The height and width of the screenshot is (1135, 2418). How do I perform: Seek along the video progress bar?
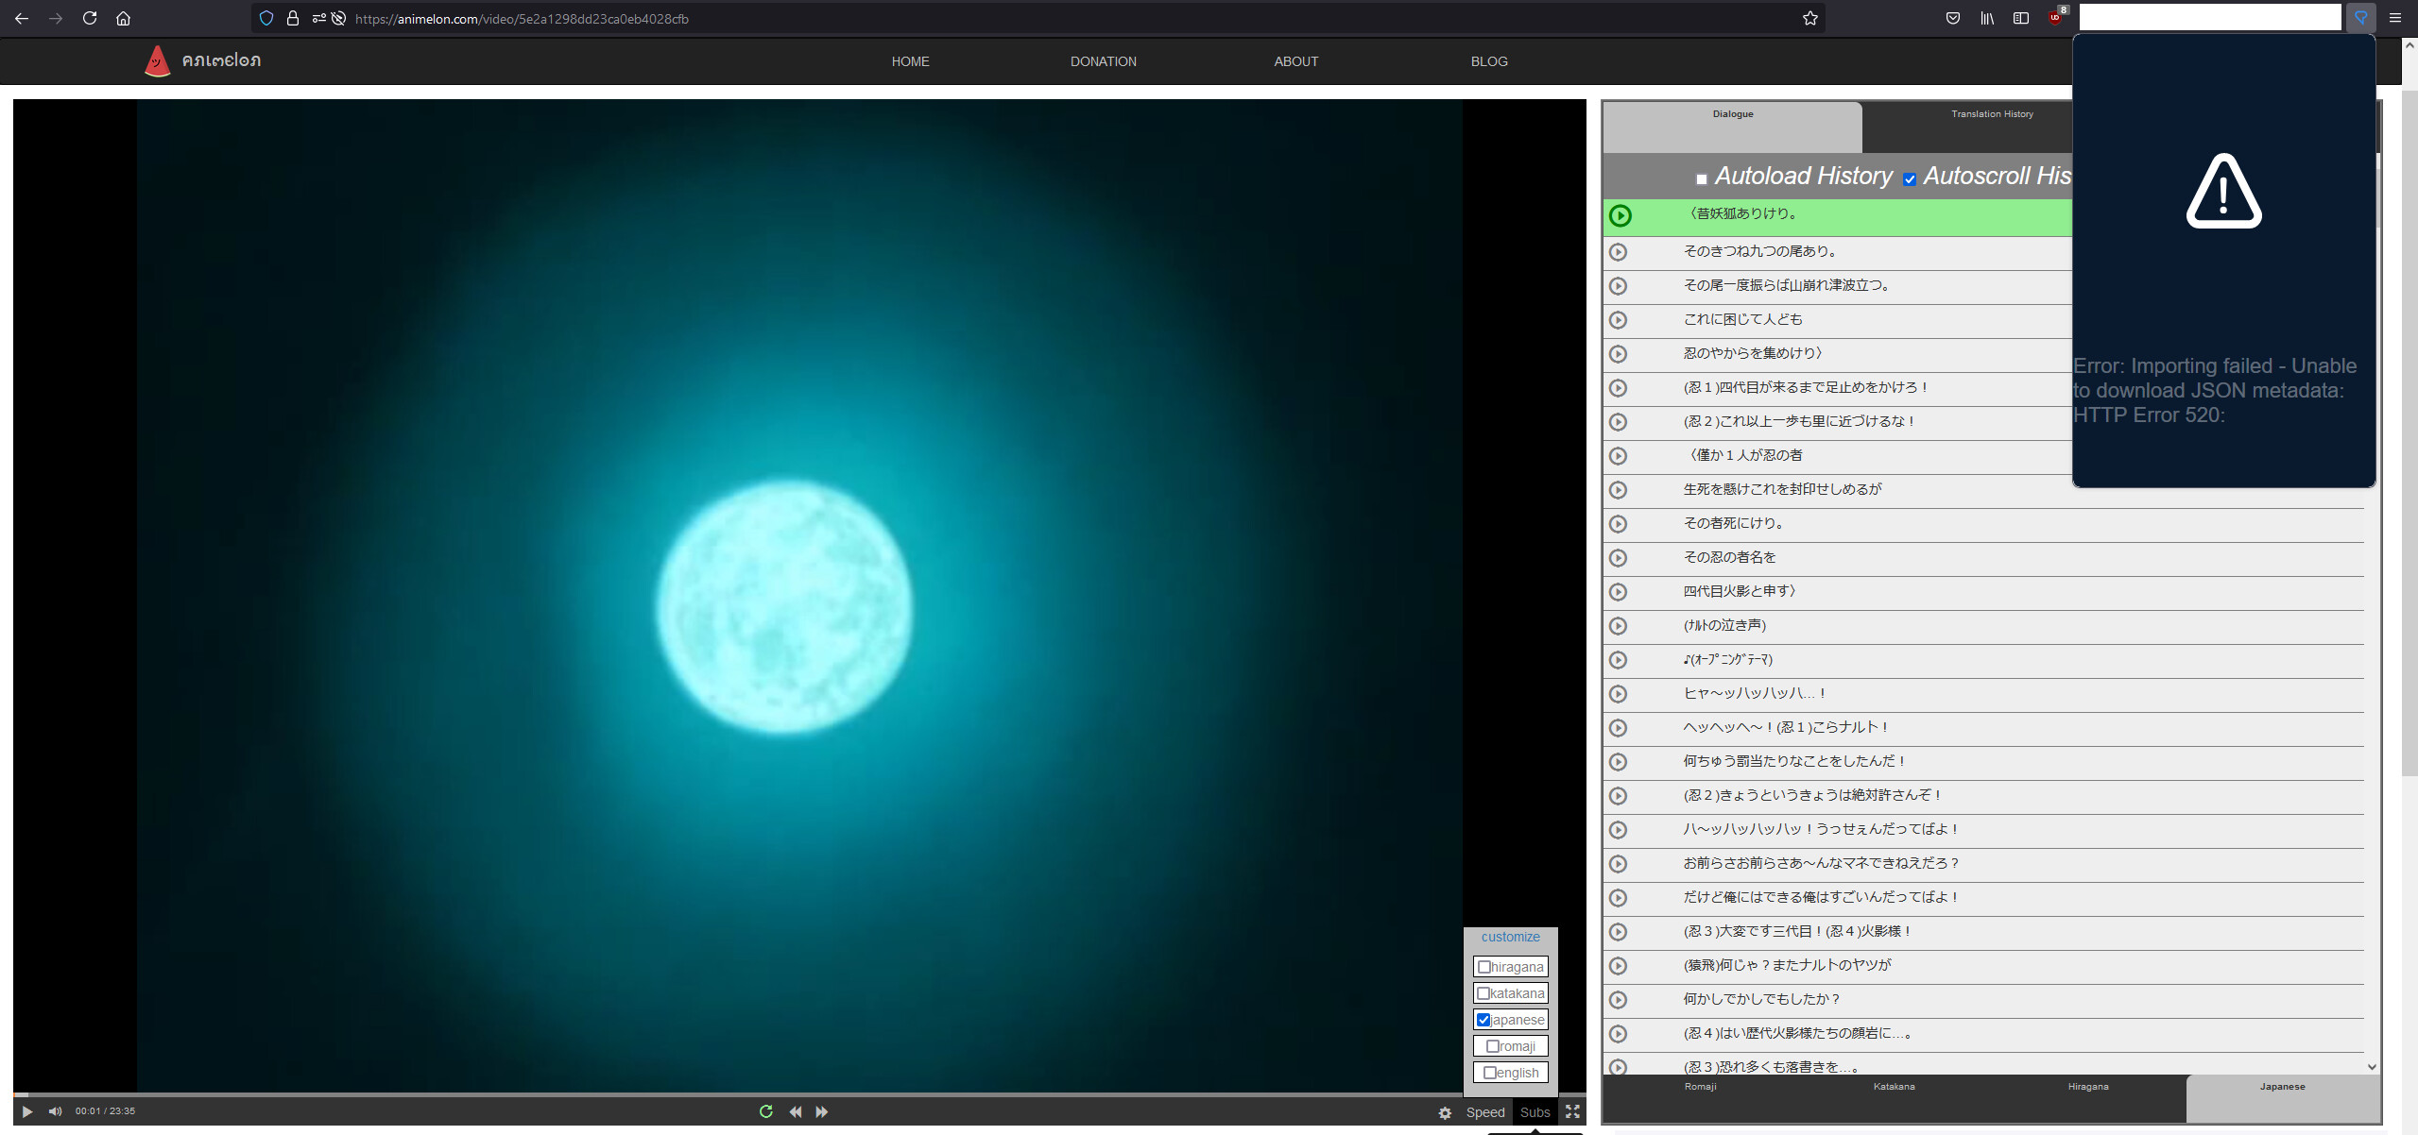click(x=799, y=1094)
